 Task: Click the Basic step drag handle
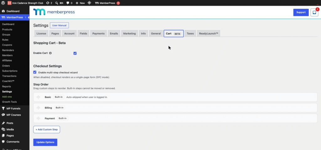pos(38,97)
